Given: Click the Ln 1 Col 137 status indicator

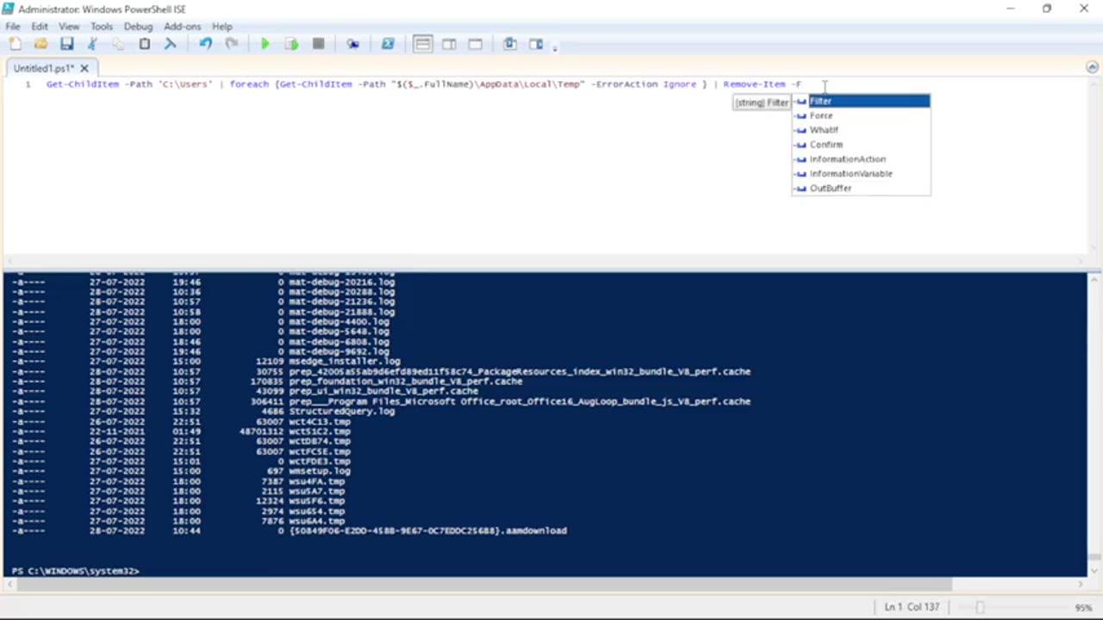Looking at the screenshot, I should point(912,607).
